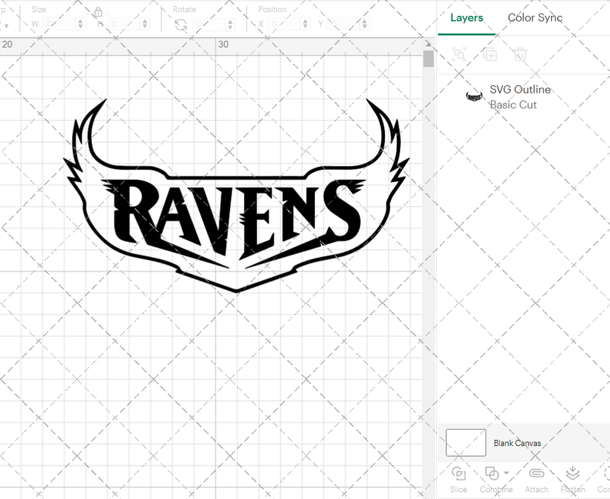Increase the Width value with the stepper
610x499 pixels.
pos(79,20)
